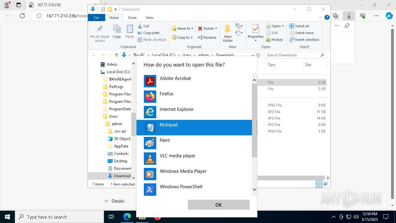The height and width of the screenshot is (223, 396).
Task: Pick Internet Explorer from app list
Action: (194, 112)
